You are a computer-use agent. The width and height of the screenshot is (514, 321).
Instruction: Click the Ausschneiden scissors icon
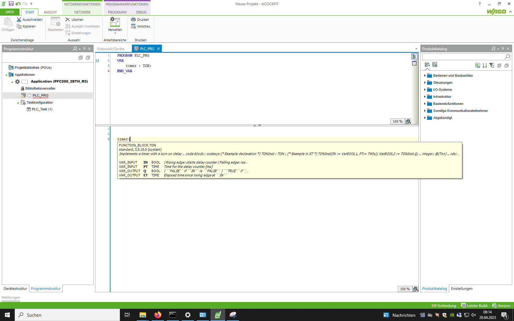tap(19, 20)
